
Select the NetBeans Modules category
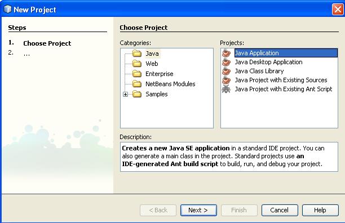pyautogui.click(x=170, y=84)
